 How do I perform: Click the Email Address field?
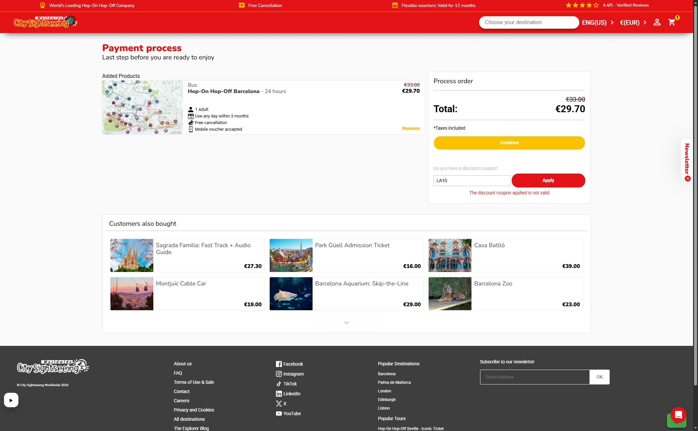[535, 377]
